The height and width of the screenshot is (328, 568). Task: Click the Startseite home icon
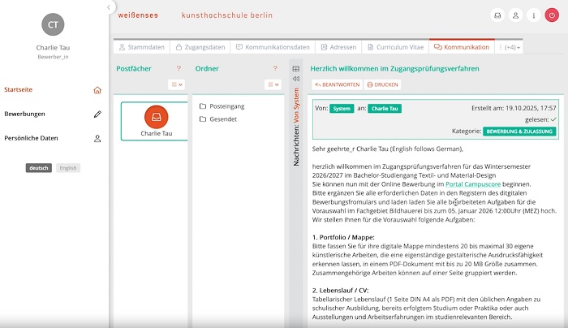click(x=97, y=90)
